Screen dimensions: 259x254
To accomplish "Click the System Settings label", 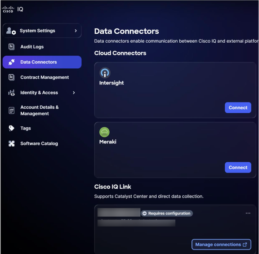I will click(37, 31).
